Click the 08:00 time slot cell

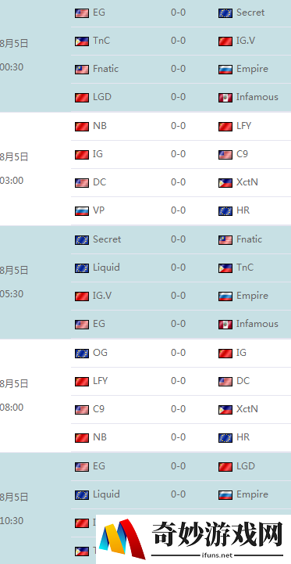(36, 396)
